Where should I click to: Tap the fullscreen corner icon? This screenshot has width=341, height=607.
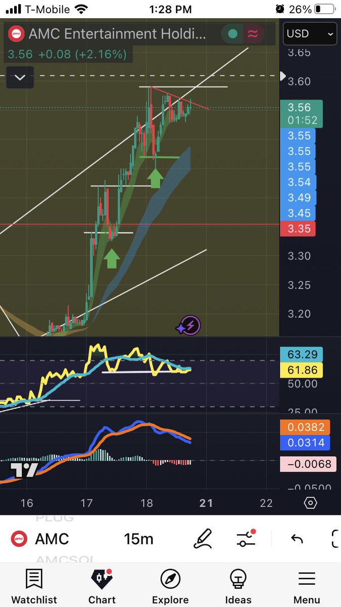pos(335,539)
